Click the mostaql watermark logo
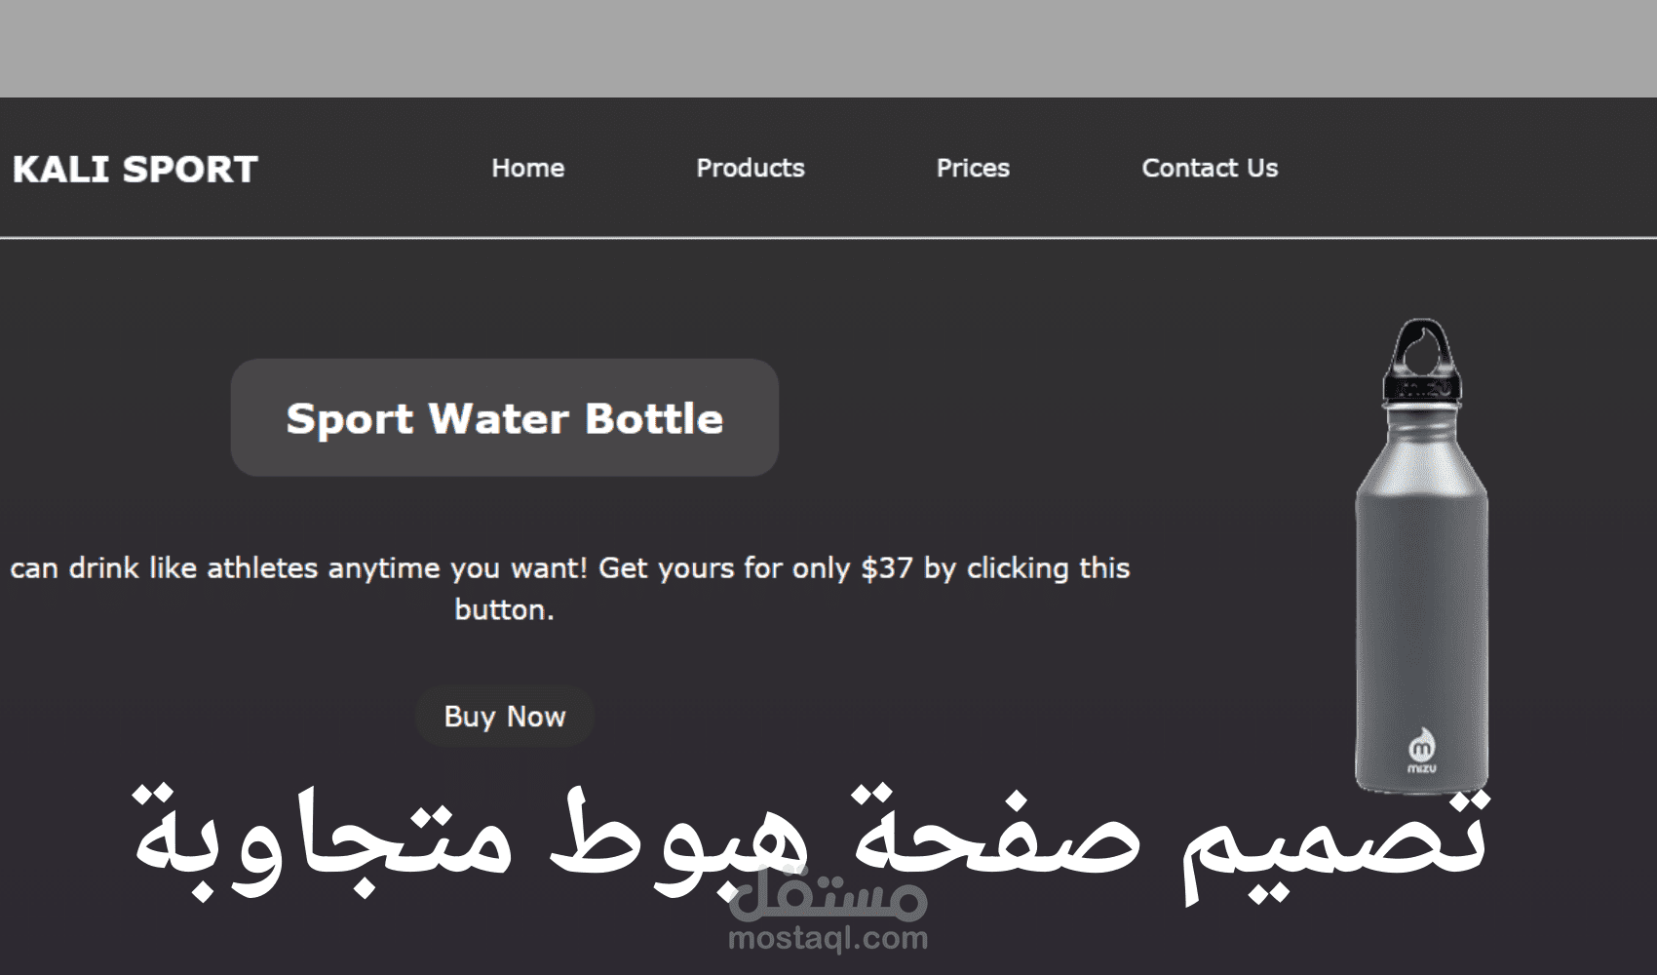 point(828,897)
